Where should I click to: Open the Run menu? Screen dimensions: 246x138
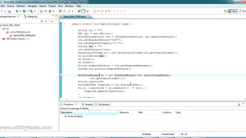(60, 6)
